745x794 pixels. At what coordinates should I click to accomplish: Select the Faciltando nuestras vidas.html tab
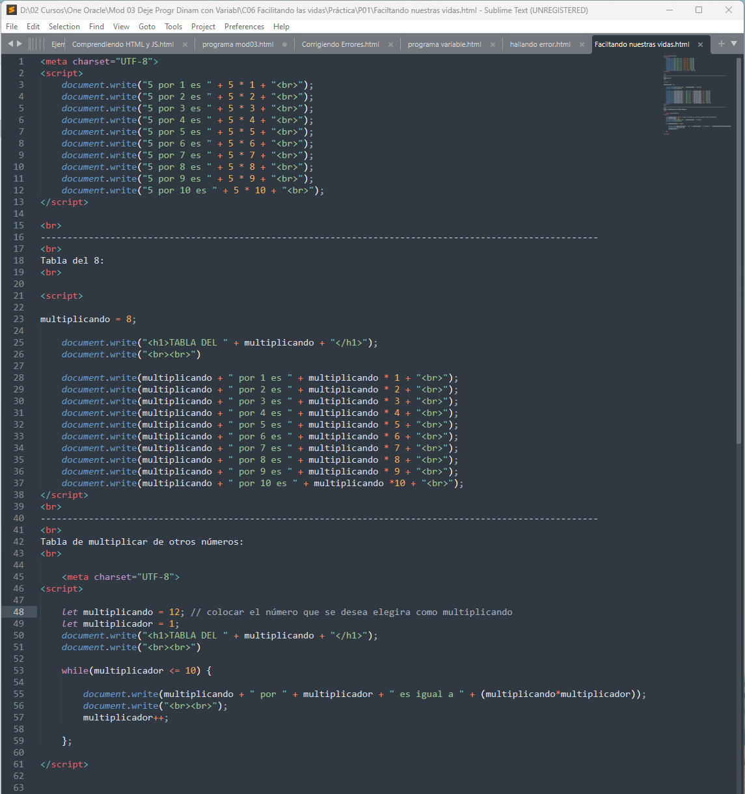point(642,44)
